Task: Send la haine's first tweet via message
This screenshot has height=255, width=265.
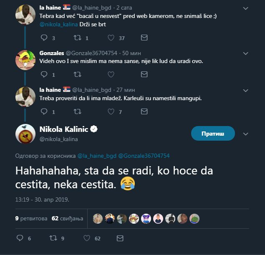Action: (144, 38)
